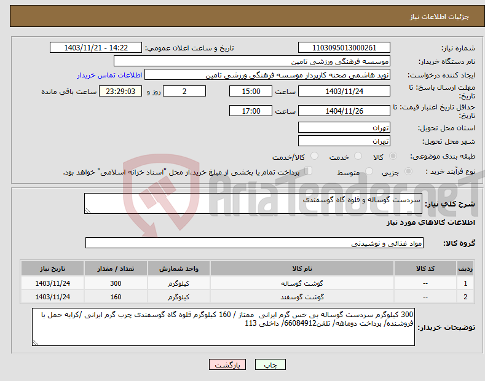Click the need date cell in row 1
Image resolution: width=485 pixels, height=381 pixels.
pyautogui.click(x=53, y=283)
